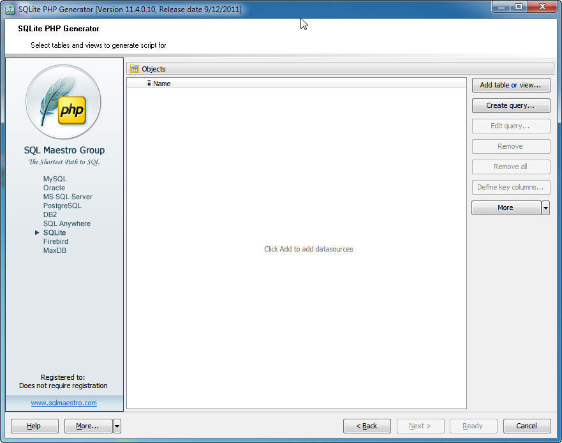
Task: Click the PHP feather logo image
Action: (x=64, y=102)
